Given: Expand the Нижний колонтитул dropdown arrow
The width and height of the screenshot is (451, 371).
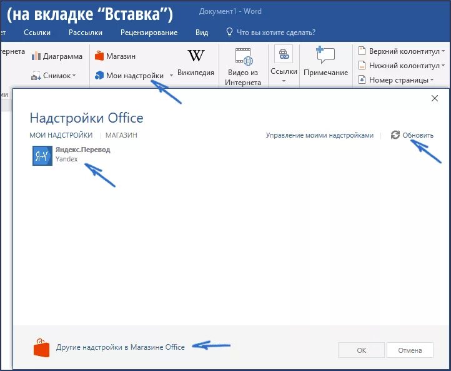Looking at the screenshot, I should 443,66.
